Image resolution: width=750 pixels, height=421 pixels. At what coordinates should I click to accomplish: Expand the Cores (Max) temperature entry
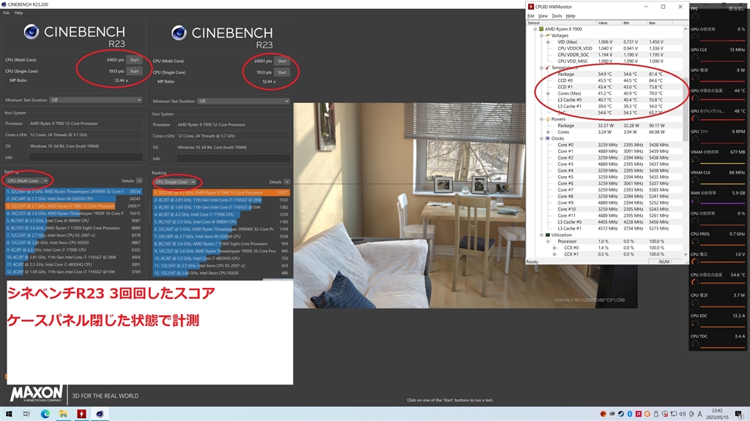tap(548, 94)
